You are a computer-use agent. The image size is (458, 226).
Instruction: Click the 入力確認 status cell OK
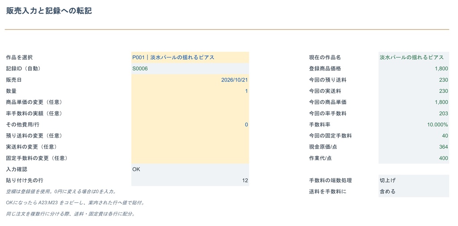pyautogui.click(x=190, y=169)
